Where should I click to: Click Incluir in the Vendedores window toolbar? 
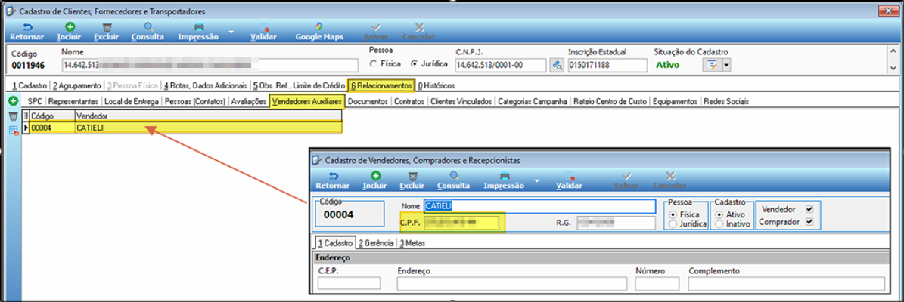[x=374, y=180]
